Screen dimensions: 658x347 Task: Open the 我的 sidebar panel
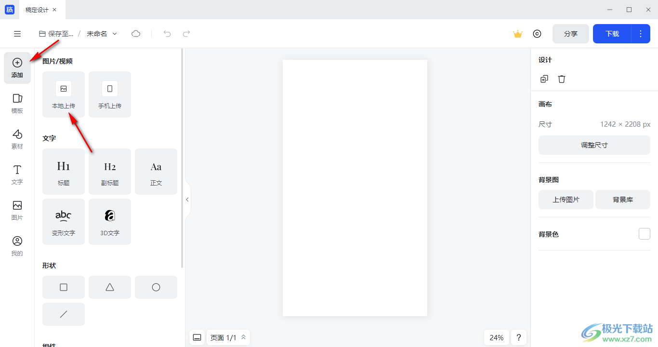coord(17,246)
